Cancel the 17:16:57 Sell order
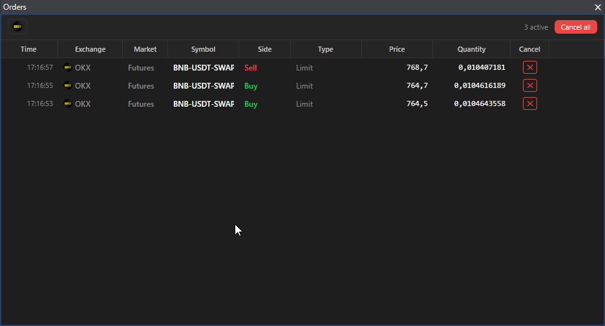This screenshot has height=326, width=605. 530,67
